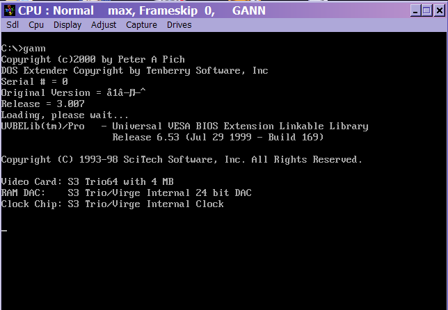Image resolution: width=448 pixels, height=310 pixels.
Task: Open the Cpu menu
Action: pos(36,25)
